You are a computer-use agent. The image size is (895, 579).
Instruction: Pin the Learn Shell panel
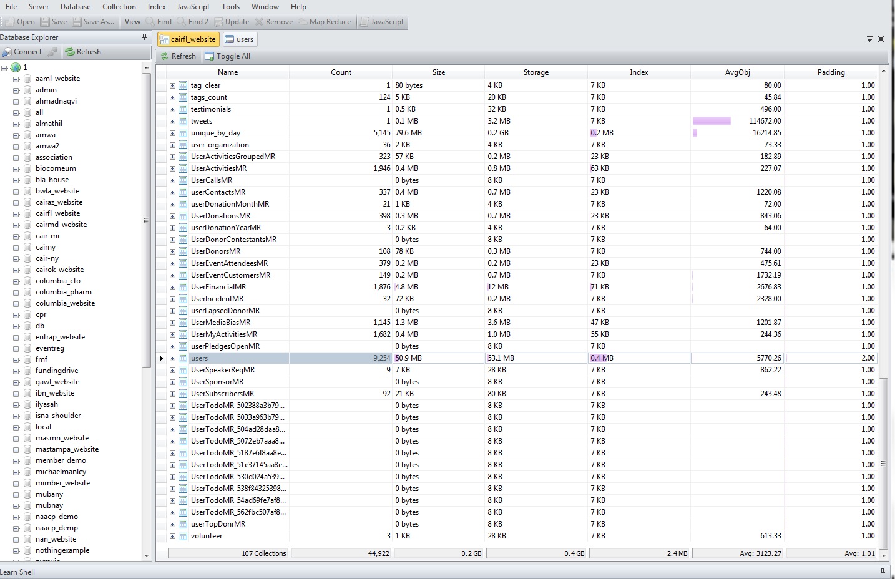click(883, 572)
